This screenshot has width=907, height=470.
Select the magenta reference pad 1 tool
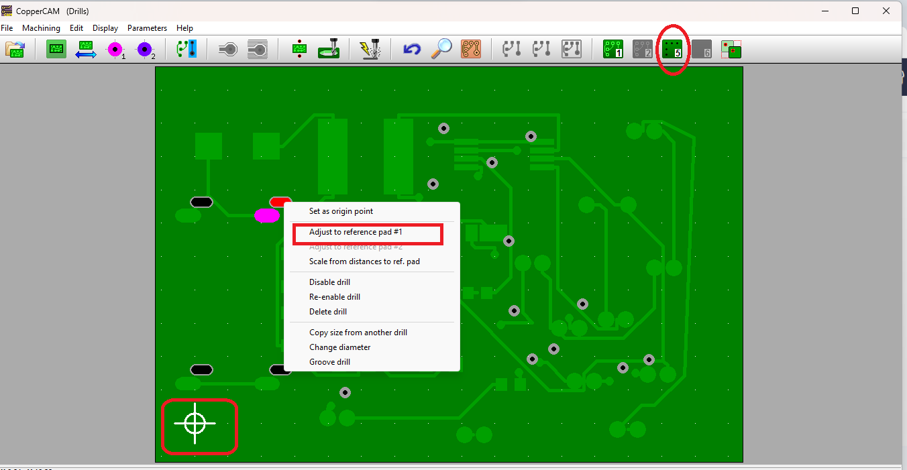(x=116, y=50)
